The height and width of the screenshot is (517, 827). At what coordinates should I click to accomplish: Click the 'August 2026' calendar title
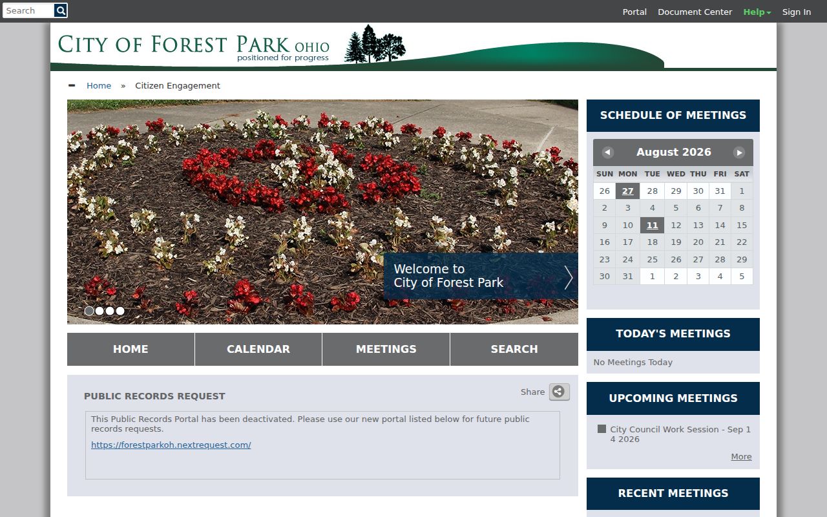(x=674, y=153)
